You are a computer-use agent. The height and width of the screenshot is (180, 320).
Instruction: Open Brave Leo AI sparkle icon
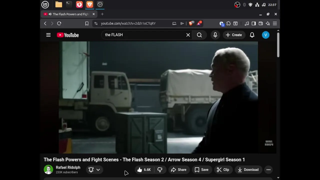click(268, 23)
